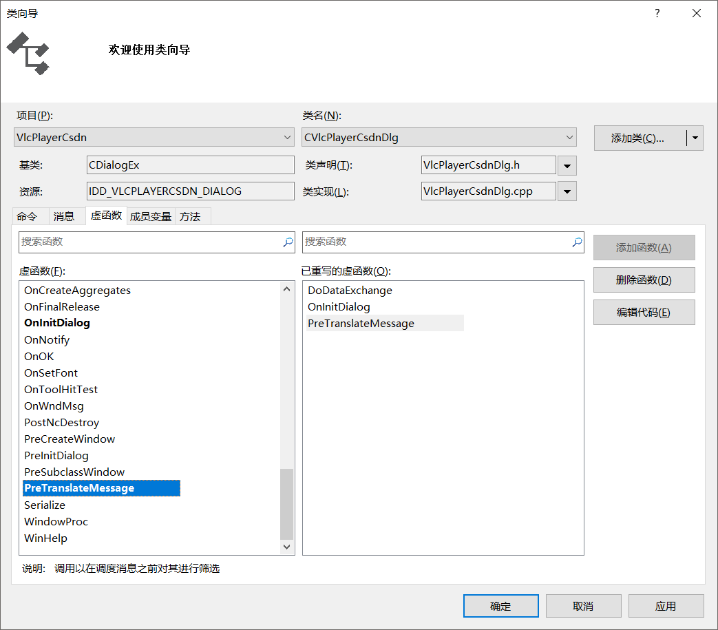Click the 删除函数(D) button
The height and width of the screenshot is (630, 718).
pyautogui.click(x=644, y=280)
